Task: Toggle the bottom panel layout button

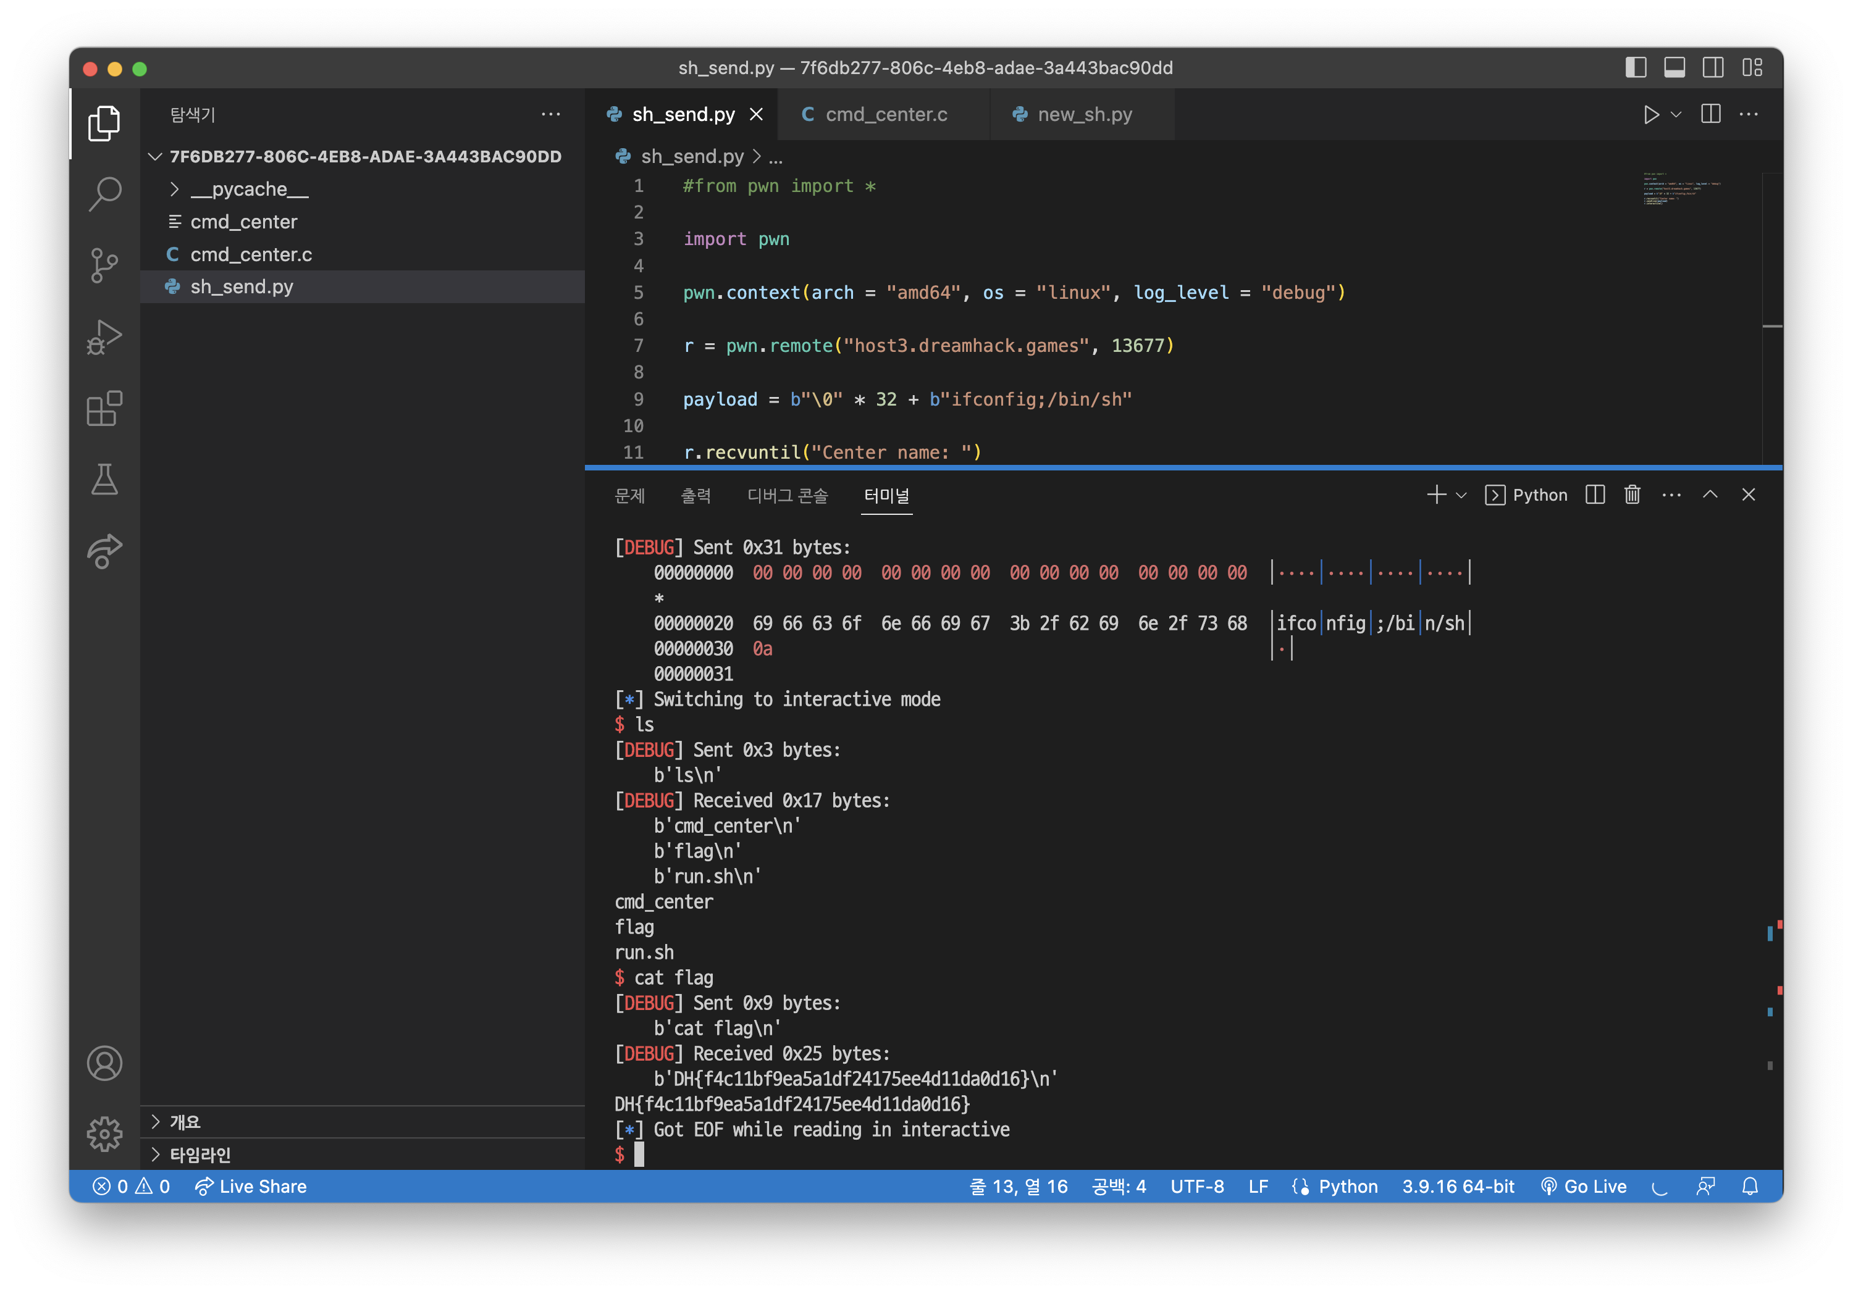Action: pos(1674,68)
